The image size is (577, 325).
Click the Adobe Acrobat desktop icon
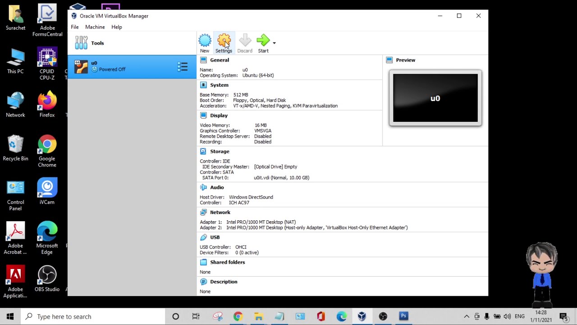[x=15, y=238]
